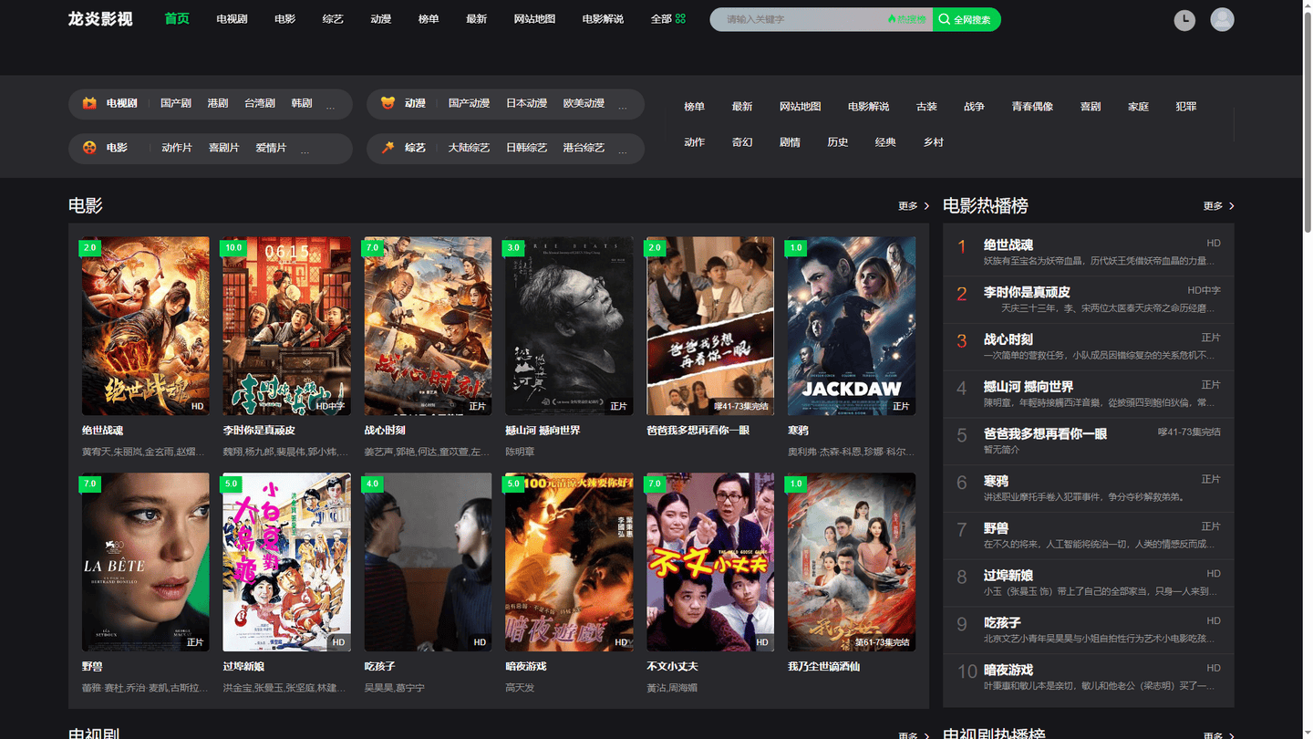Open JACKDAW 寒鸦 movie poster
Screen dimensions: 1313x739
point(852,327)
